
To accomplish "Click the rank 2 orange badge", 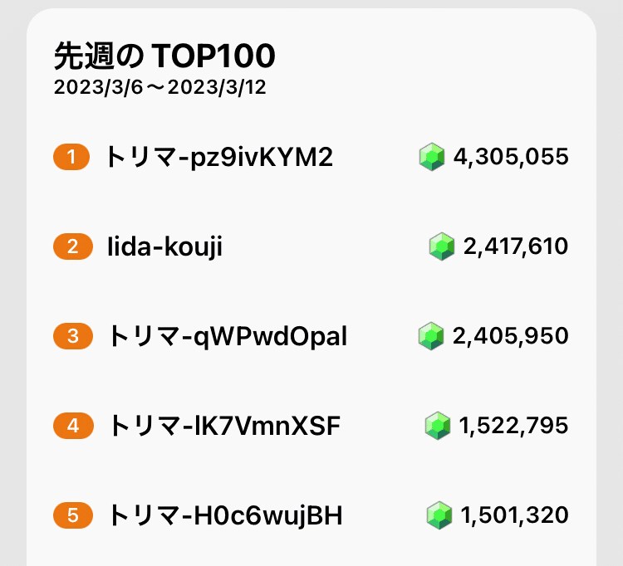I will click(72, 246).
